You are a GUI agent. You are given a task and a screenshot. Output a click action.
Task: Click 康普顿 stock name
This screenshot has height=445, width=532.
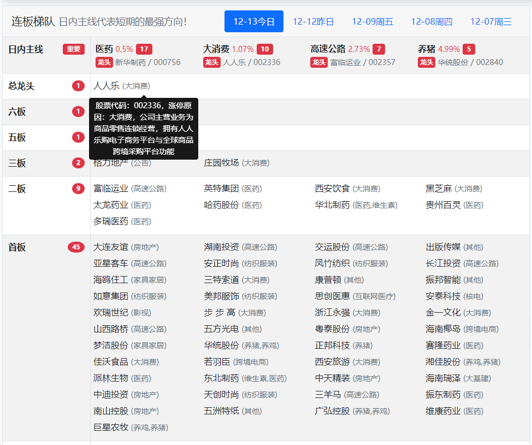click(x=328, y=279)
